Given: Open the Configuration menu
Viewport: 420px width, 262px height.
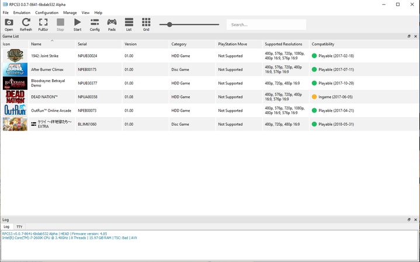Looking at the screenshot, I should click(x=47, y=13).
